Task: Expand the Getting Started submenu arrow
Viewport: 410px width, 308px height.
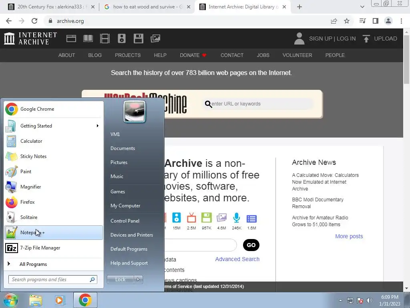Action: pos(98,126)
